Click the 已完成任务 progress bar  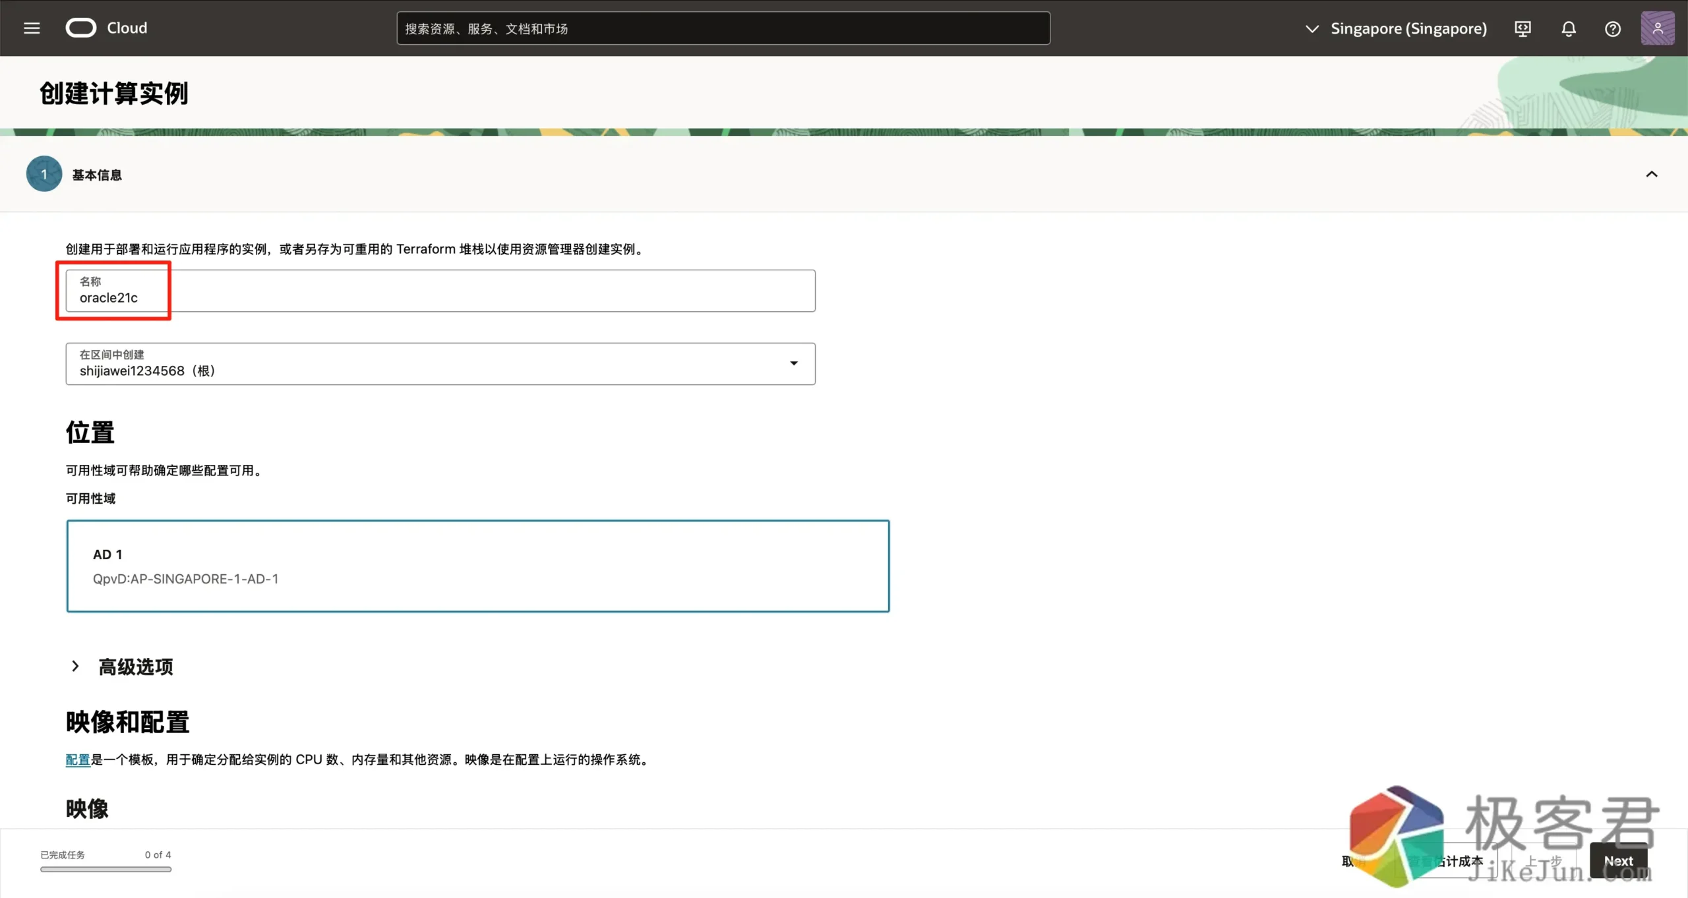[105, 870]
